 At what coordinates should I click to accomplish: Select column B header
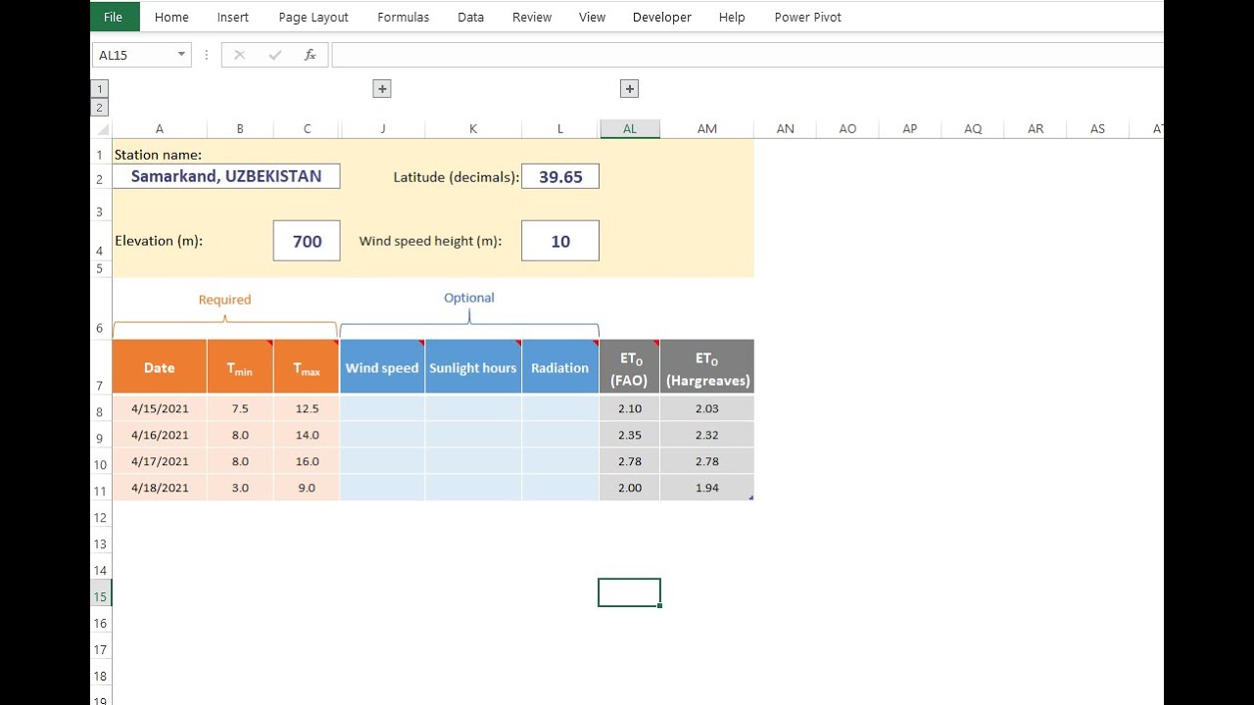click(x=240, y=128)
